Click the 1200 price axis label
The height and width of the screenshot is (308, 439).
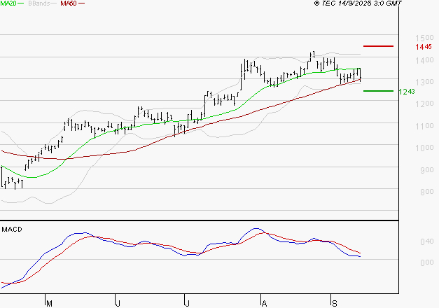click(x=424, y=104)
